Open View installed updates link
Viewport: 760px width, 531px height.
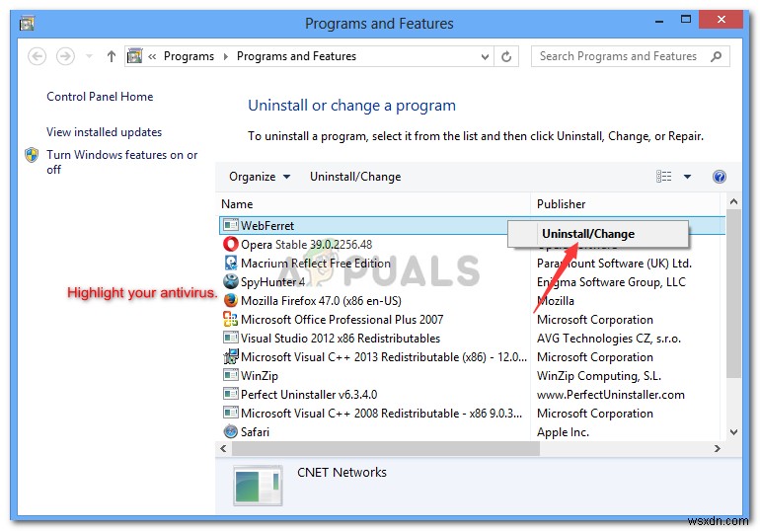tap(105, 132)
